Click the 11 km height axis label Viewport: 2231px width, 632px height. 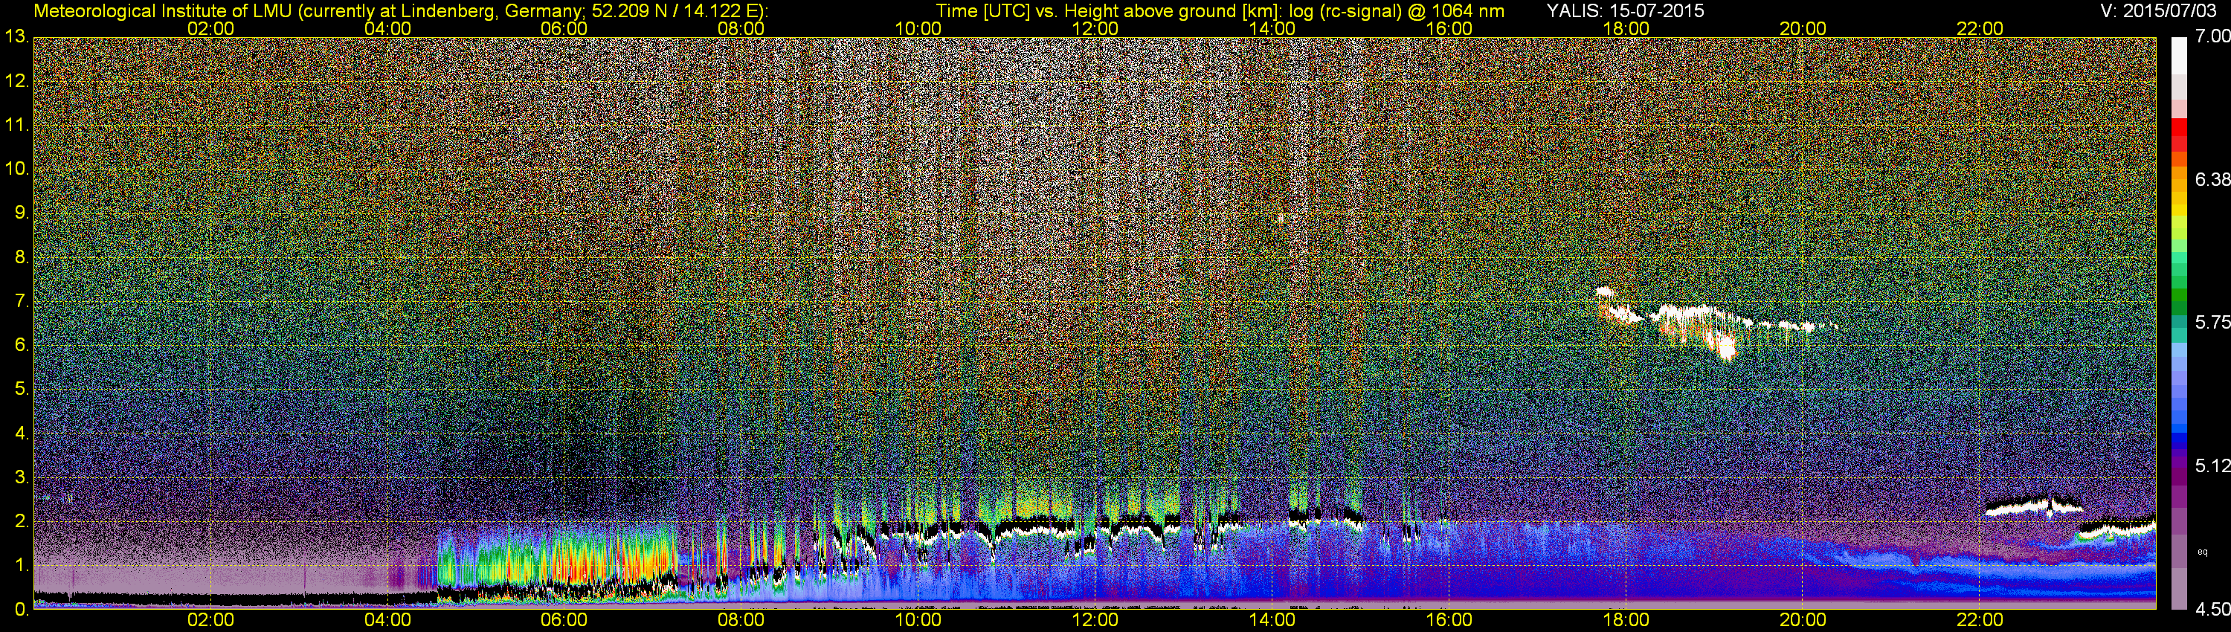16,126
